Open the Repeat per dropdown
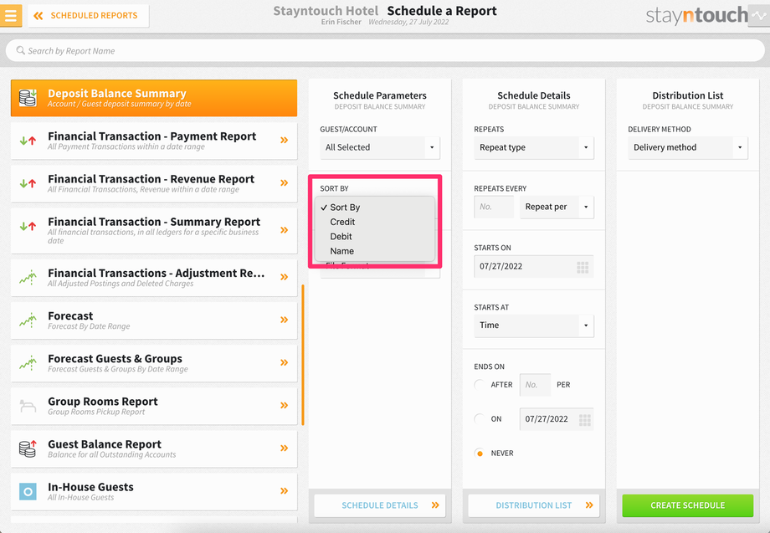 click(x=557, y=207)
